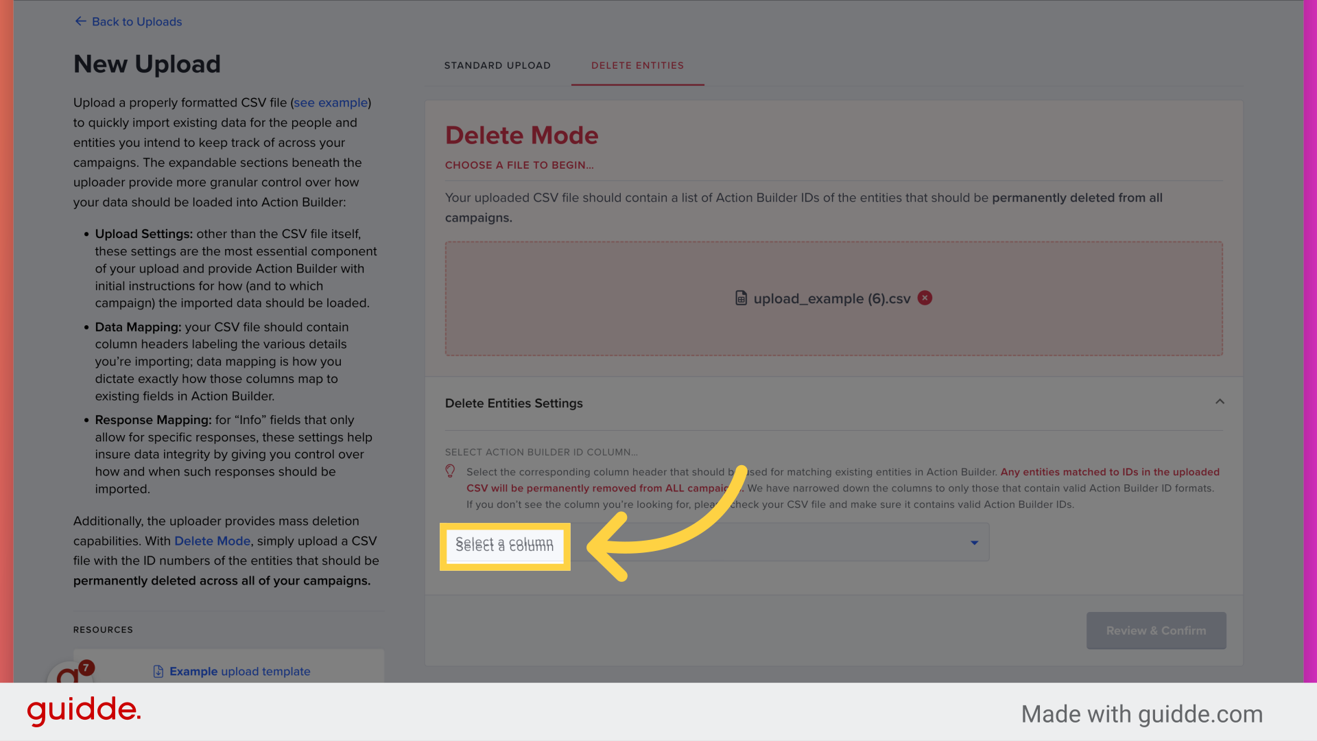
Task: Click the CHOOSE A FILE TO BEGIN text
Action: [519, 165]
